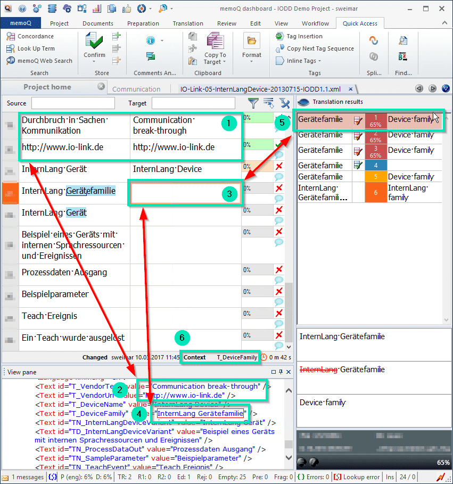Go to the previous document tab arrow
The width and height of the screenshot is (453, 484).
coord(419,88)
